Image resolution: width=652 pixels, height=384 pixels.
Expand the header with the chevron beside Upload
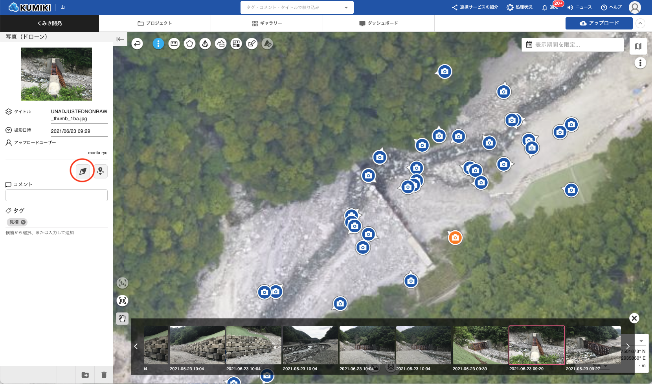coord(640,23)
